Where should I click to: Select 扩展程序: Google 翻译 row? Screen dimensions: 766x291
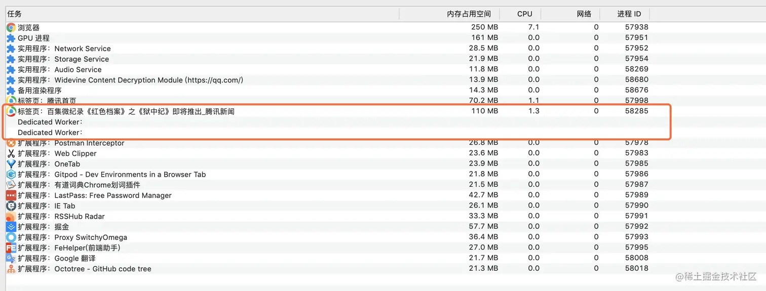click(57, 258)
